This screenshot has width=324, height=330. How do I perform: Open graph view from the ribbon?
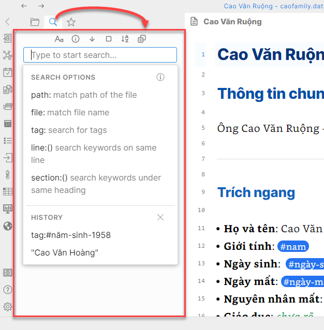(7, 55)
